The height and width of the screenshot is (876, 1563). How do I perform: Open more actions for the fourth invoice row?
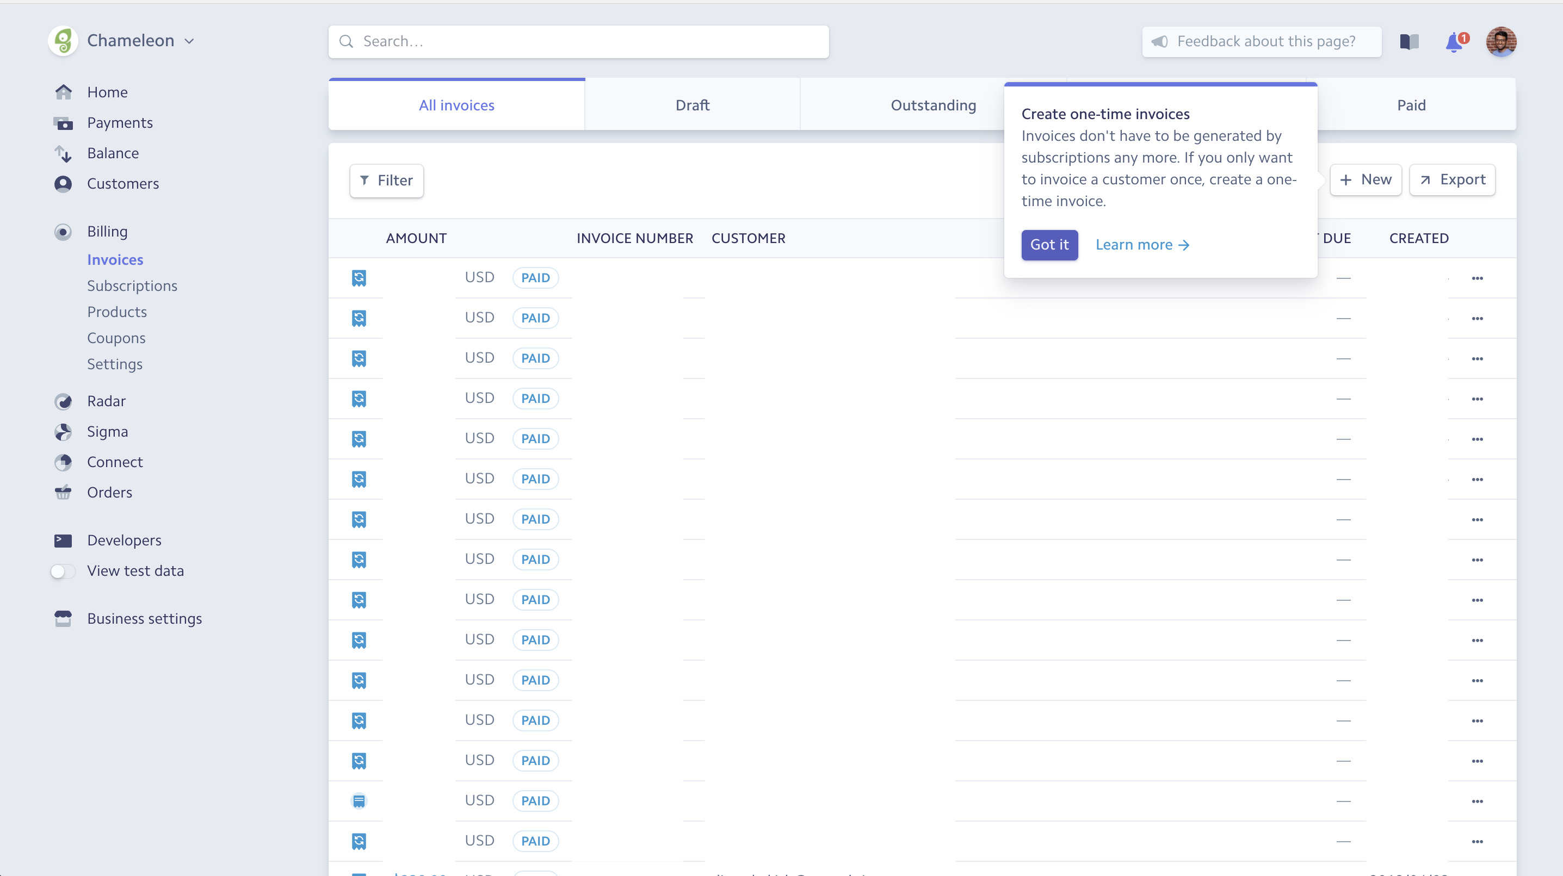[1478, 399]
